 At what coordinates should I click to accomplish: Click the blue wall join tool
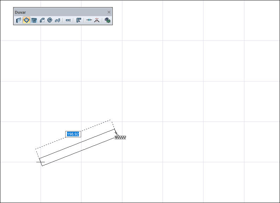[89, 20]
